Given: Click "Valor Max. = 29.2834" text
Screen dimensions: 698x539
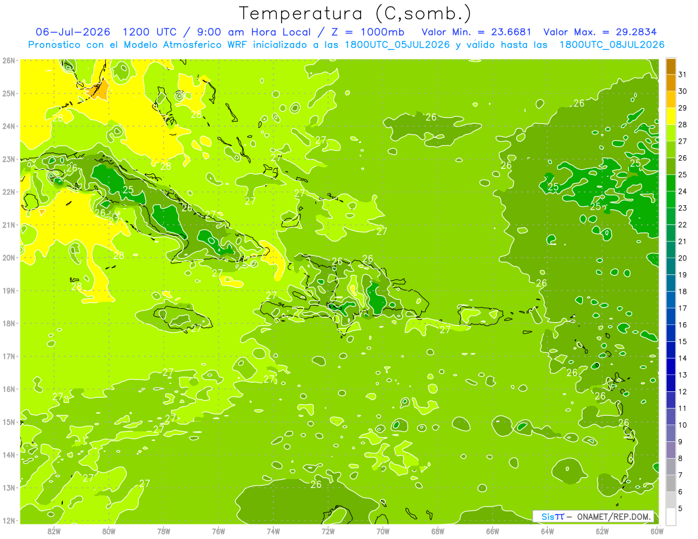Looking at the screenshot, I should pyautogui.click(x=601, y=32).
